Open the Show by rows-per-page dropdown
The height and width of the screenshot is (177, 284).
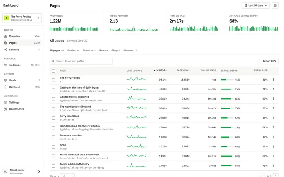pyautogui.click(x=67, y=176)
